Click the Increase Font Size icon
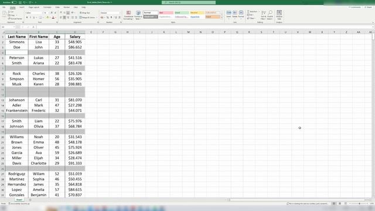375x211 pixels. [x=52, y=13]
